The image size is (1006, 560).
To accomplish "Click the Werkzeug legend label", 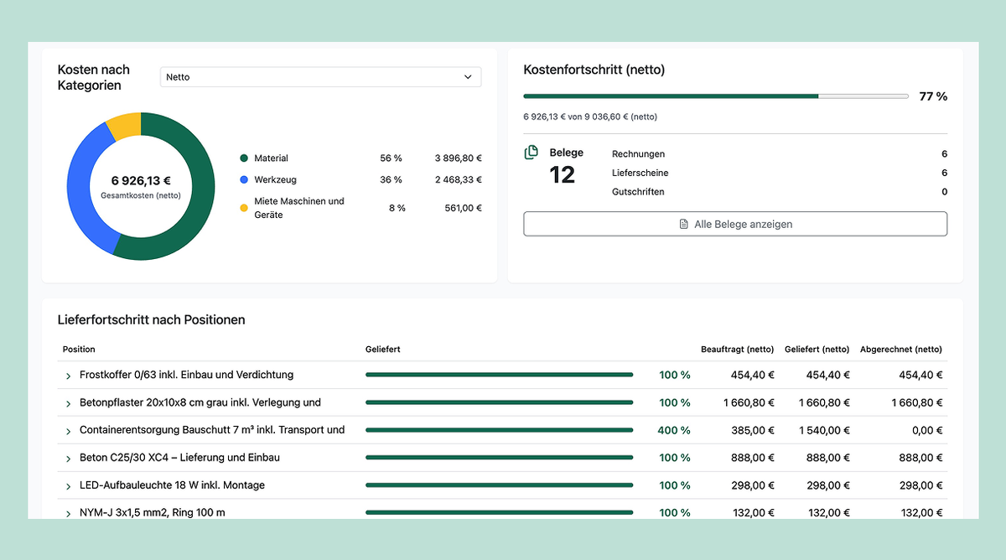I will coord(275,179).
